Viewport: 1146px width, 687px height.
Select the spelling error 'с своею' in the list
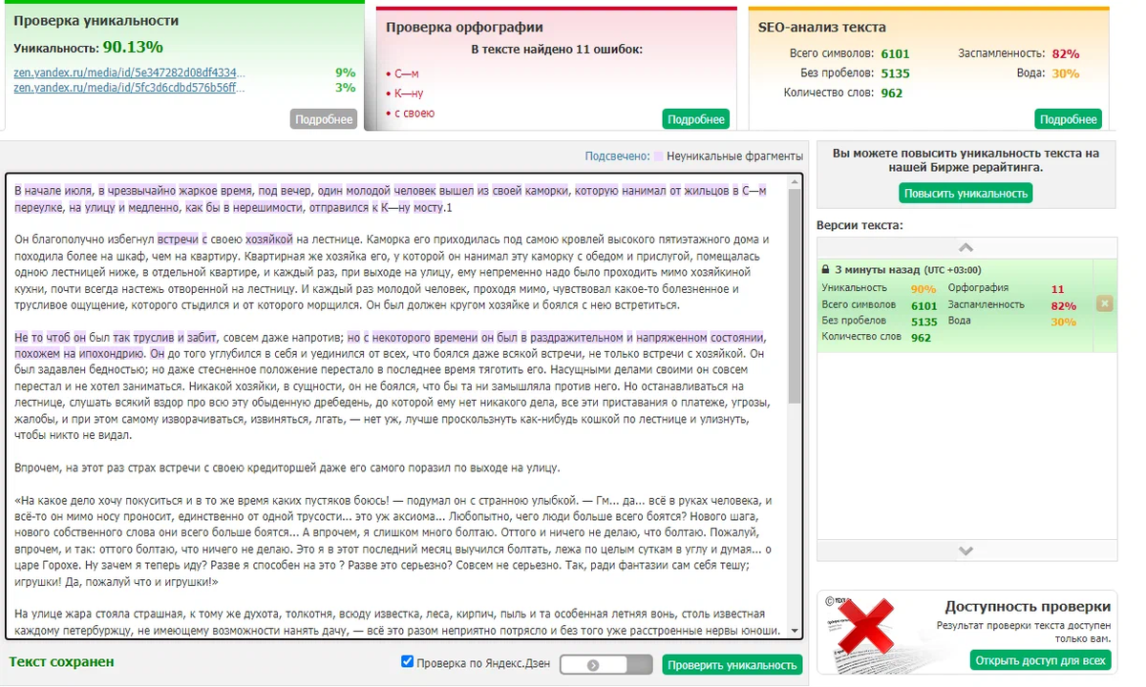[x=414, y=114]
